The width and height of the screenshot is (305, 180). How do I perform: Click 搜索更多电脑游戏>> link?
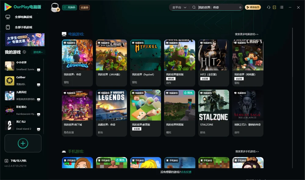click(x=247, y=34)
